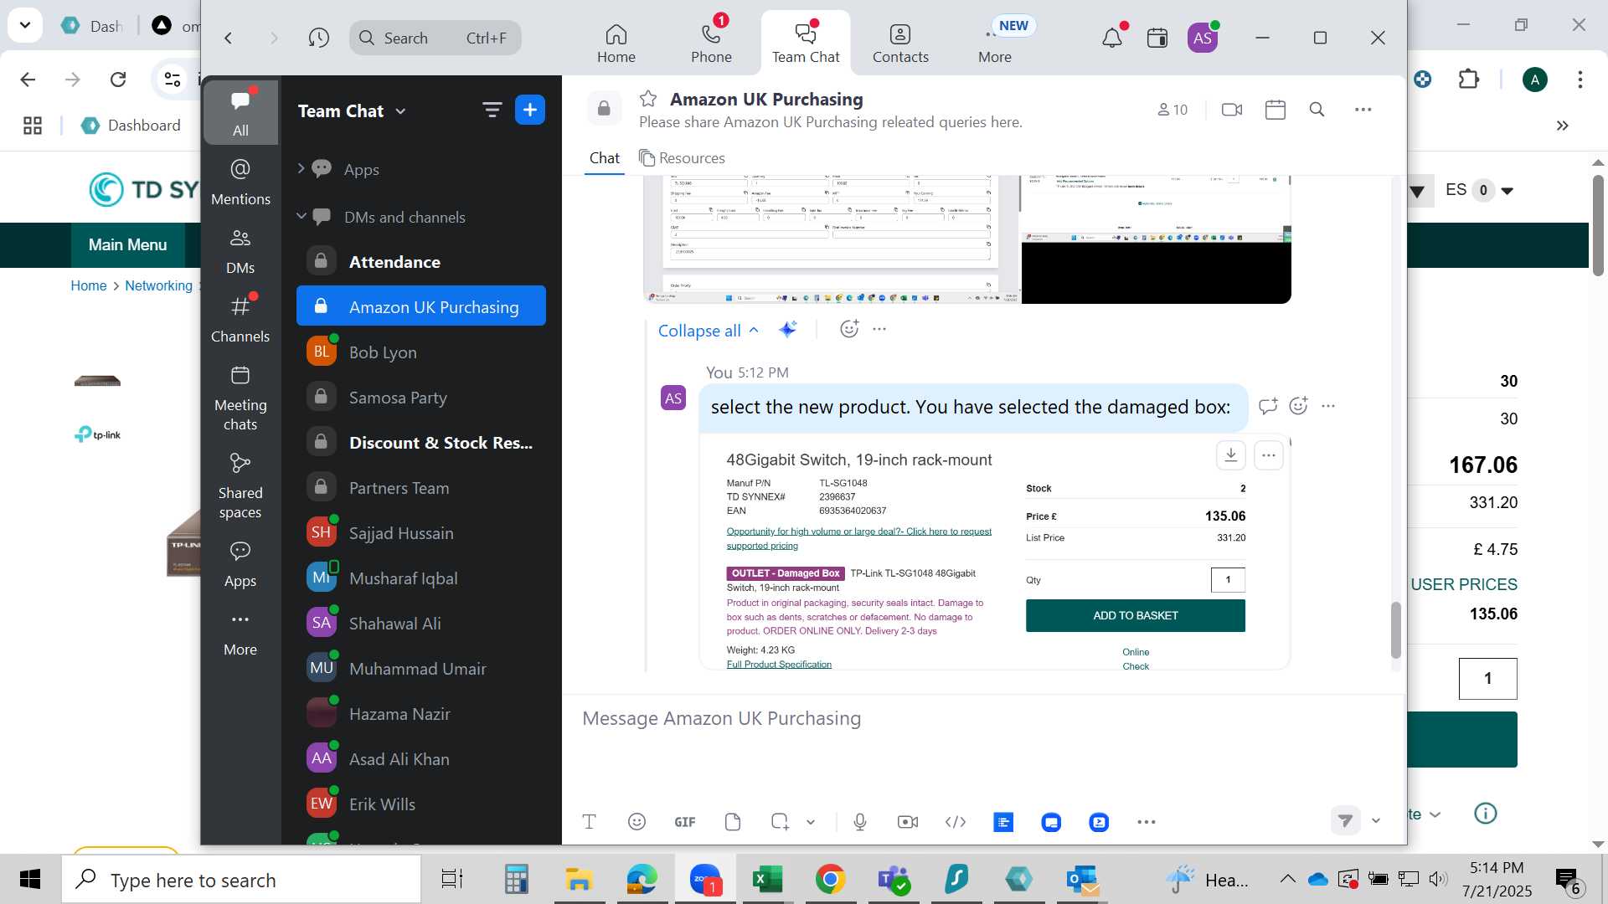Image resolution: width=1608 pixels, height=904 pixels.
Task: Record an audio message
Action: (x=860, y=822)
